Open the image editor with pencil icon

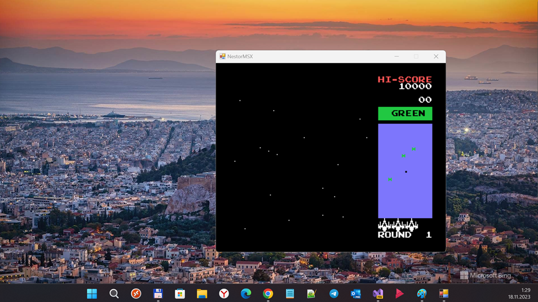[312, 294]
